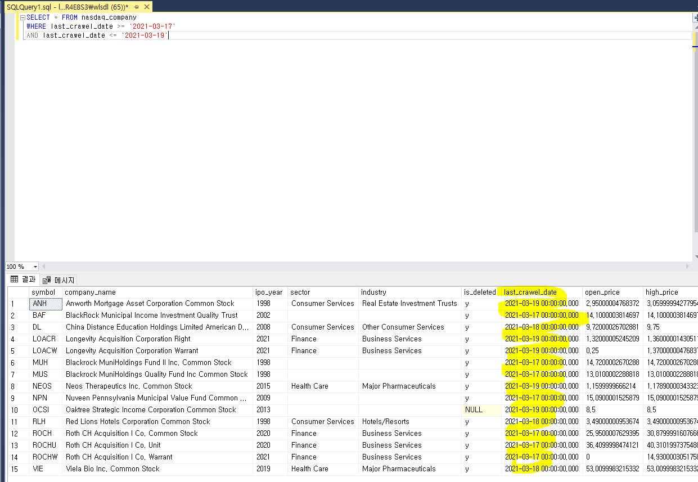Click the ANH symbol cell

coord(46,304)
